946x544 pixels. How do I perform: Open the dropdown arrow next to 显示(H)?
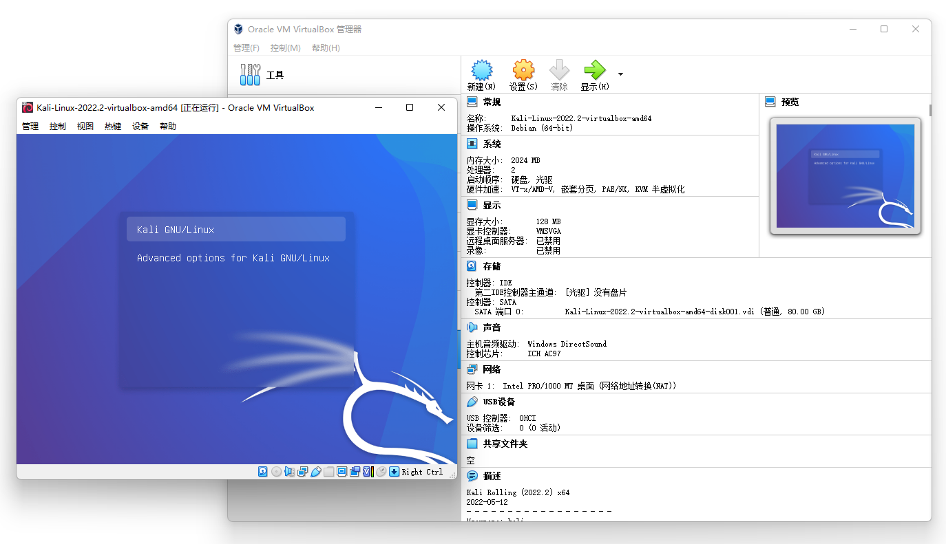click(620, 74)
